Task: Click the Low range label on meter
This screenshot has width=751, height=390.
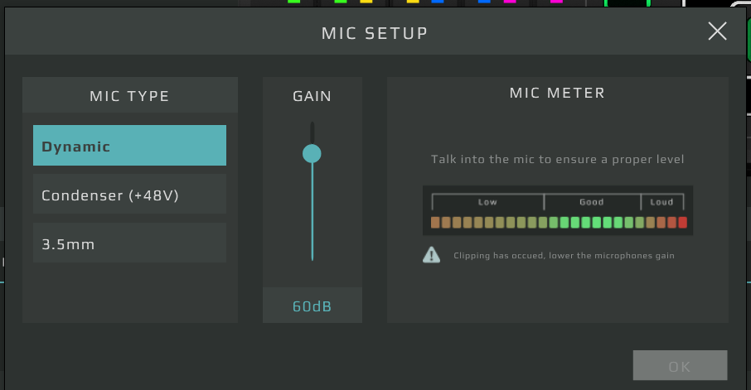Action: tap(487, 202)
